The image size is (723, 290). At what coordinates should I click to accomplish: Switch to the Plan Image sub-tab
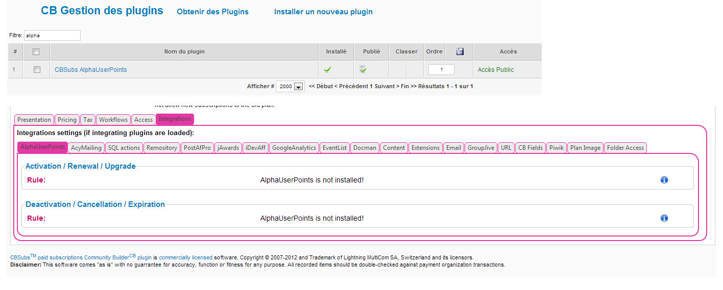click(586, 148)
